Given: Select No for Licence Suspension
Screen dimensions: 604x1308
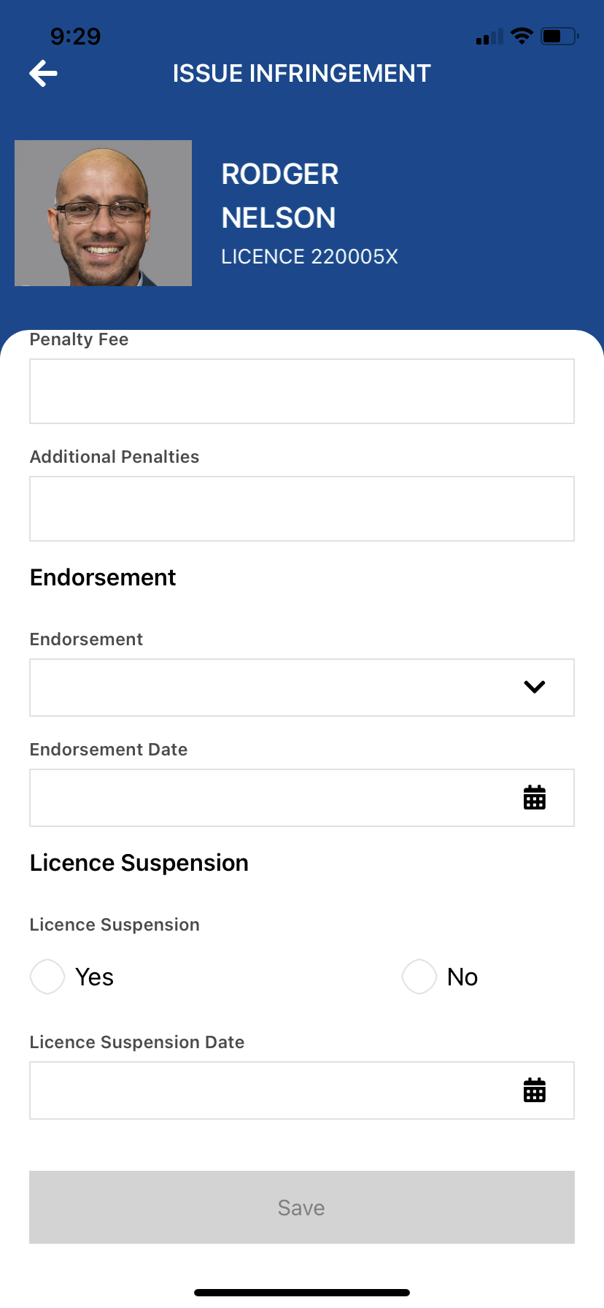Looking at the screenshot, I should pos(419,977).
